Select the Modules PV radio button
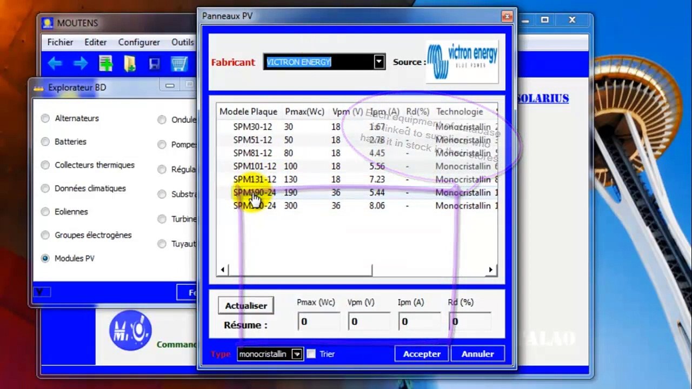This screenshot has width=692, height=389. pos(45,258)
